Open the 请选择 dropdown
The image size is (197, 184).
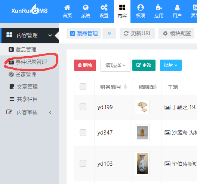click(116, 65)
